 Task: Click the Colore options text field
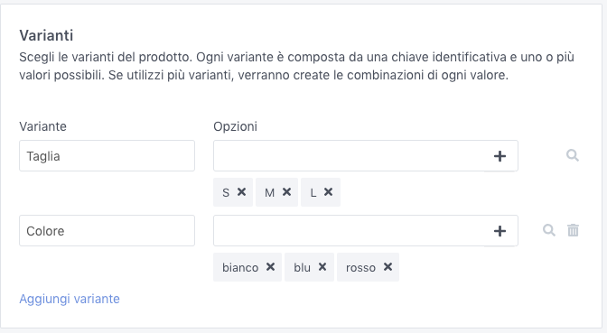point(349,231)
